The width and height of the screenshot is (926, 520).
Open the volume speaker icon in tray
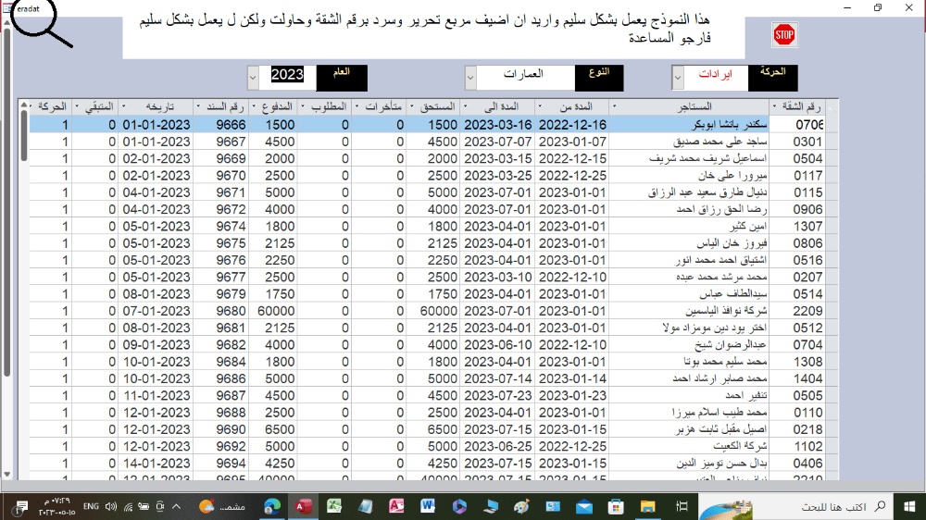tap(110, 506)
